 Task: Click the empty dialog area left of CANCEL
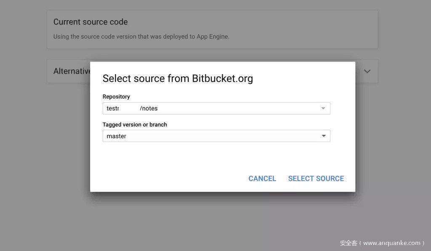pyautogui.click(x=168, y=179)
